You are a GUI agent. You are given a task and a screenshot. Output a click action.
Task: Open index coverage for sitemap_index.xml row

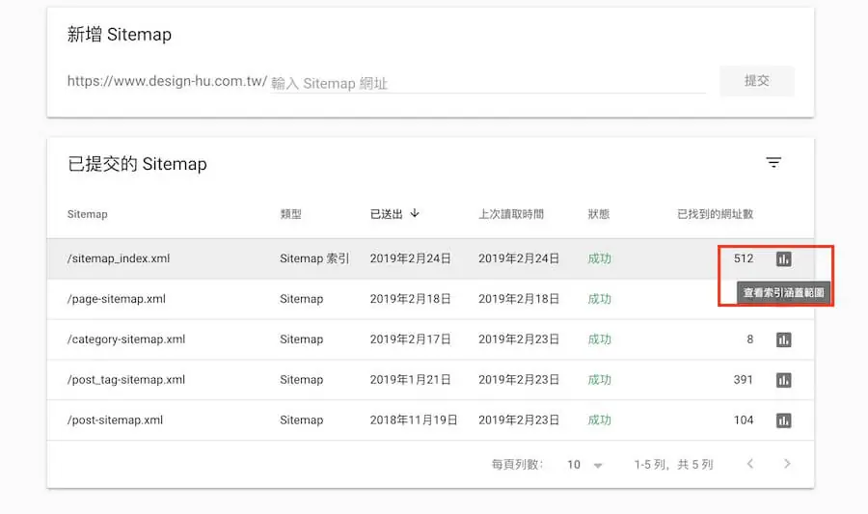[783, 258]
